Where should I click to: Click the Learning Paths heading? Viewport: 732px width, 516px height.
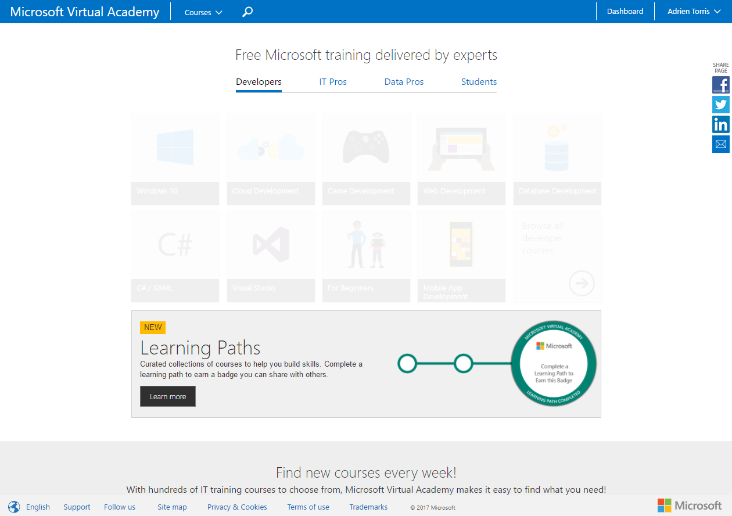point(200,347)
